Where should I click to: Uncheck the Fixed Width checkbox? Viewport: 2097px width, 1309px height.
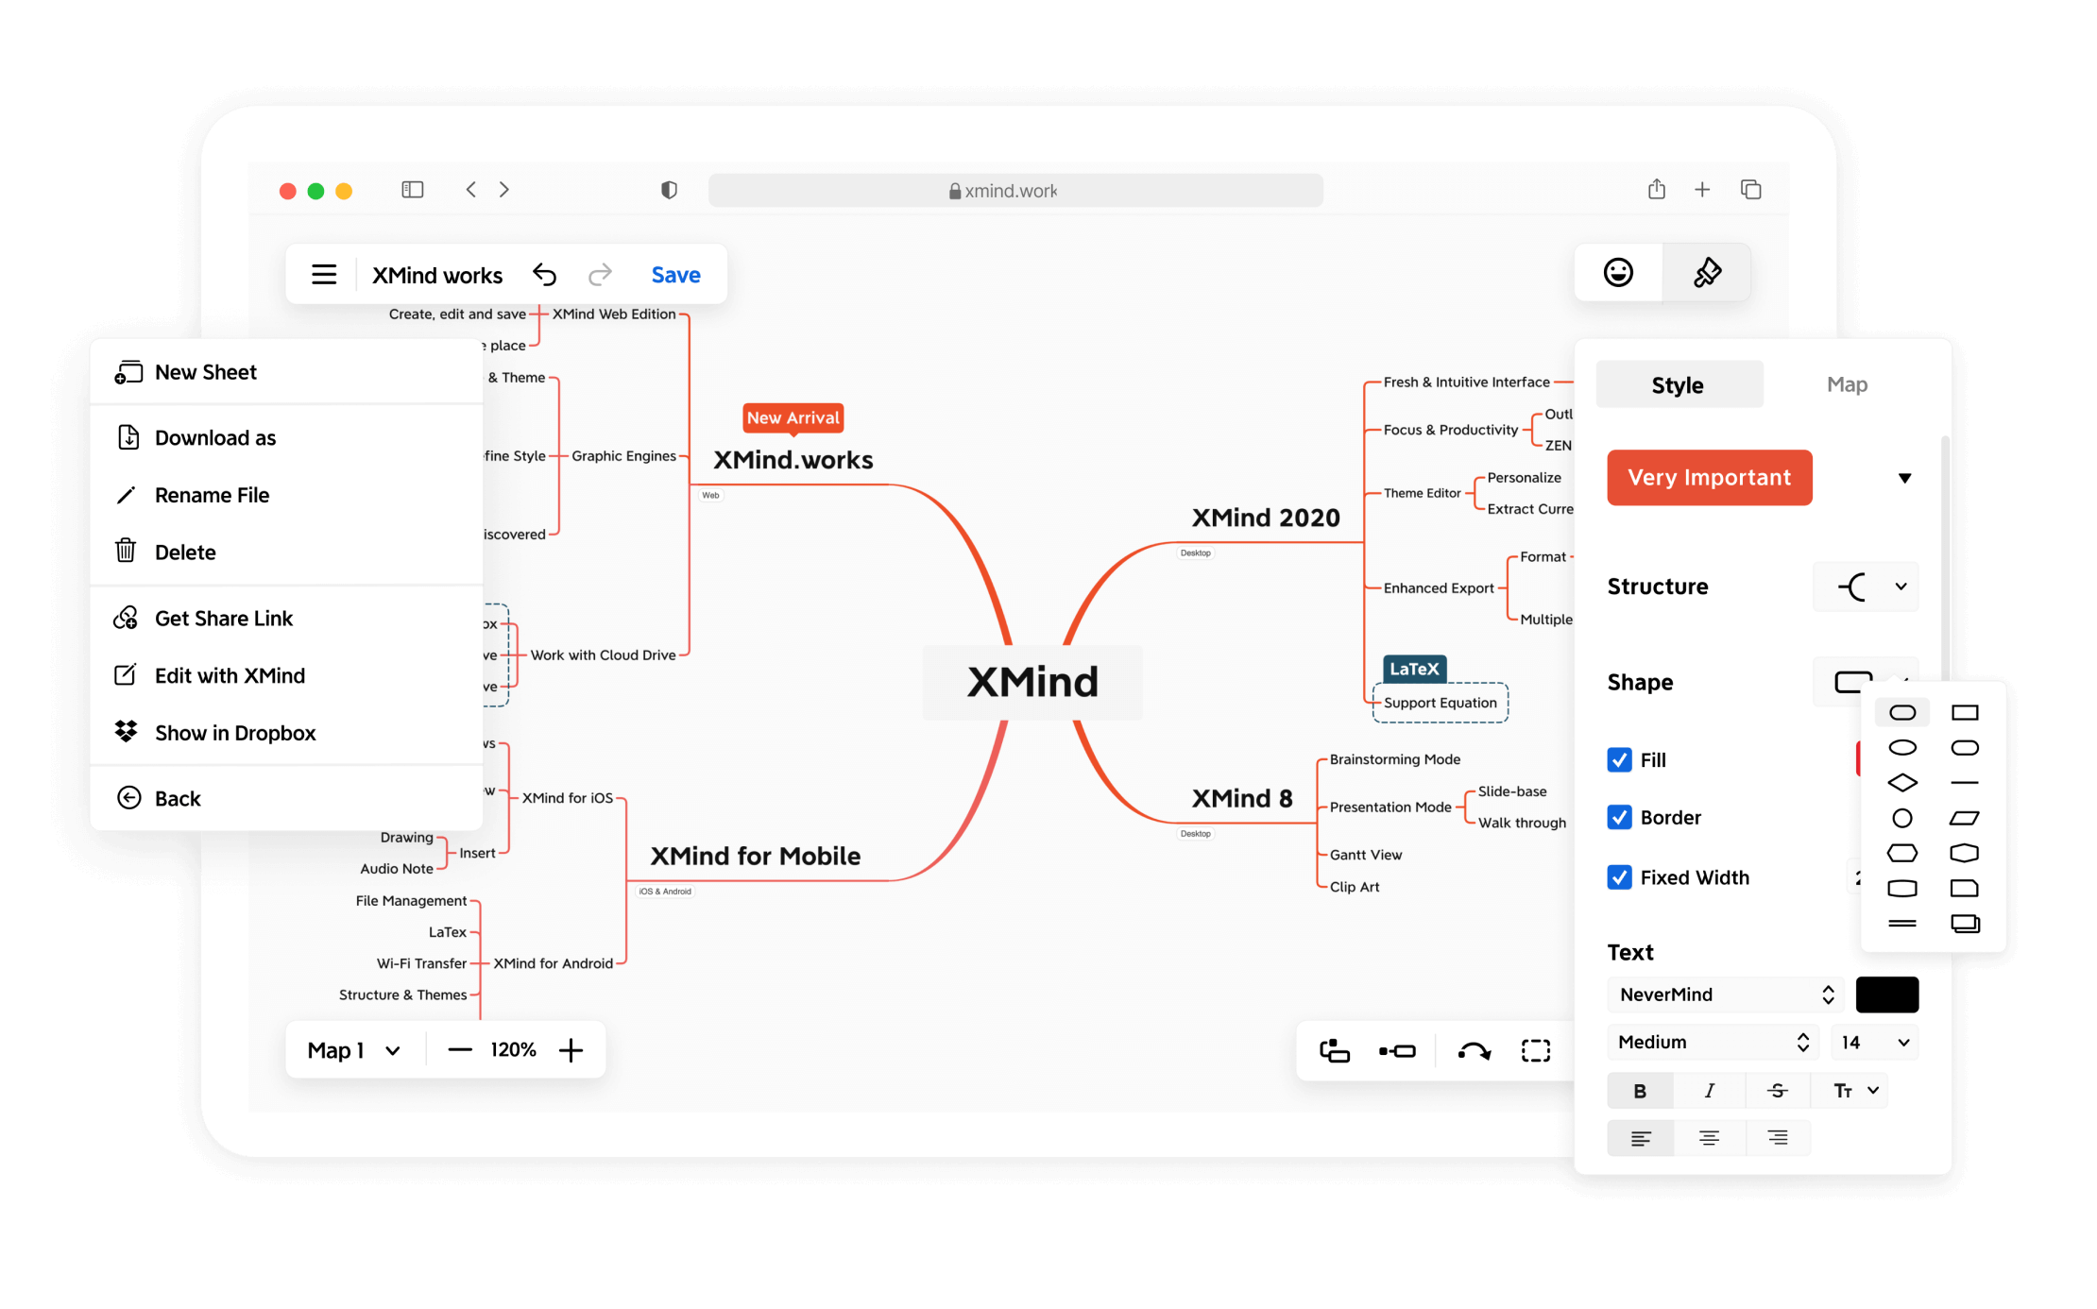(1619, 877)
